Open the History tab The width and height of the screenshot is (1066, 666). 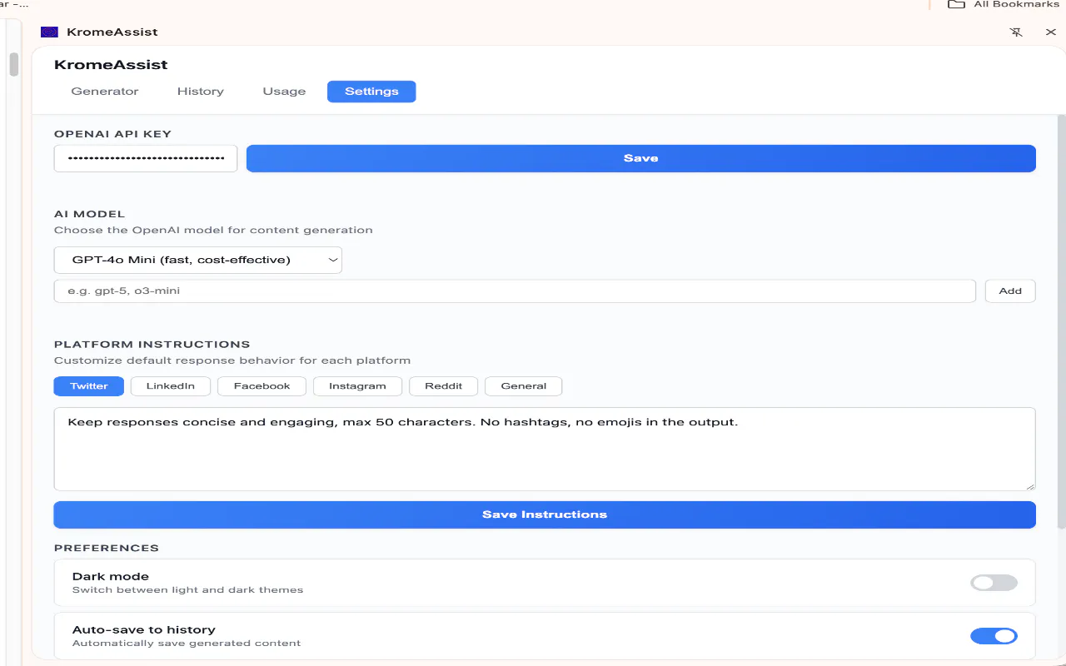tap(201, 92)
